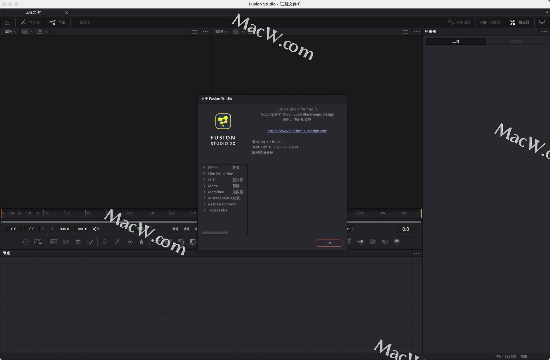Select the Paint brush tool
This screenshot has width=550, height=360.
[x=90, y=242]
